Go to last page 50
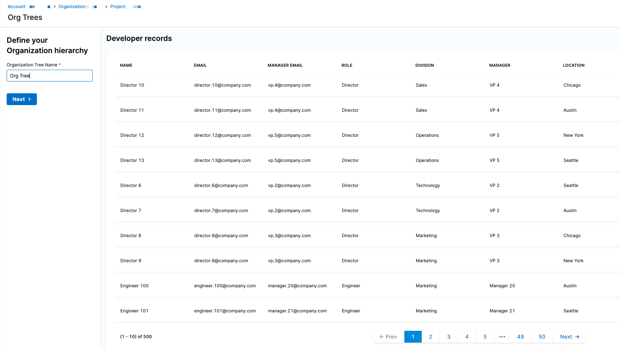The height and width of the screenshot is (350, 620). pos(542,337)
